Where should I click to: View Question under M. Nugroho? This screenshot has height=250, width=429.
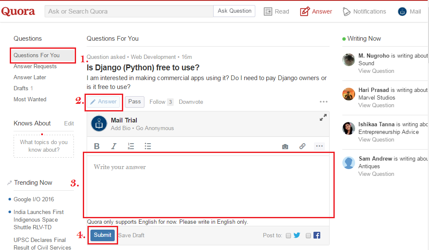click(x=376, y=71)
